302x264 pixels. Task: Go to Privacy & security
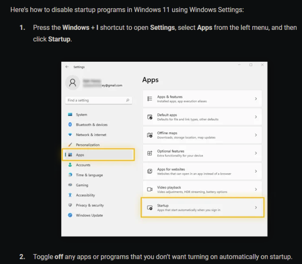pos(99,205)
